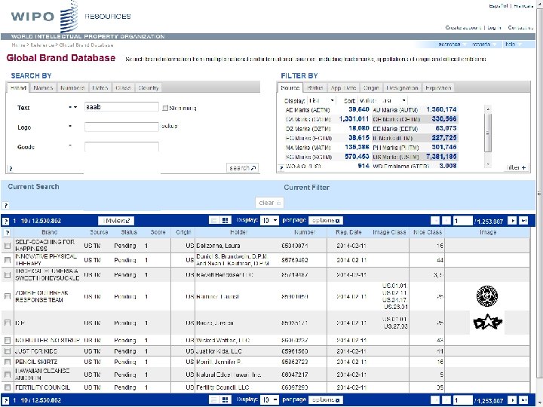Open TMview link
543x407 pixels.
tap(116, 221)
